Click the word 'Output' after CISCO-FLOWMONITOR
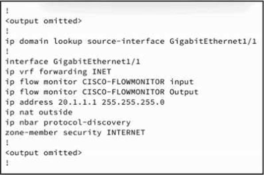Viewport: 264px width, 175px height. coord(184,92)
